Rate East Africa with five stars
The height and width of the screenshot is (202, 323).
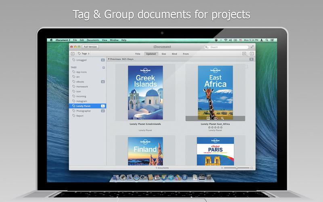221,127
